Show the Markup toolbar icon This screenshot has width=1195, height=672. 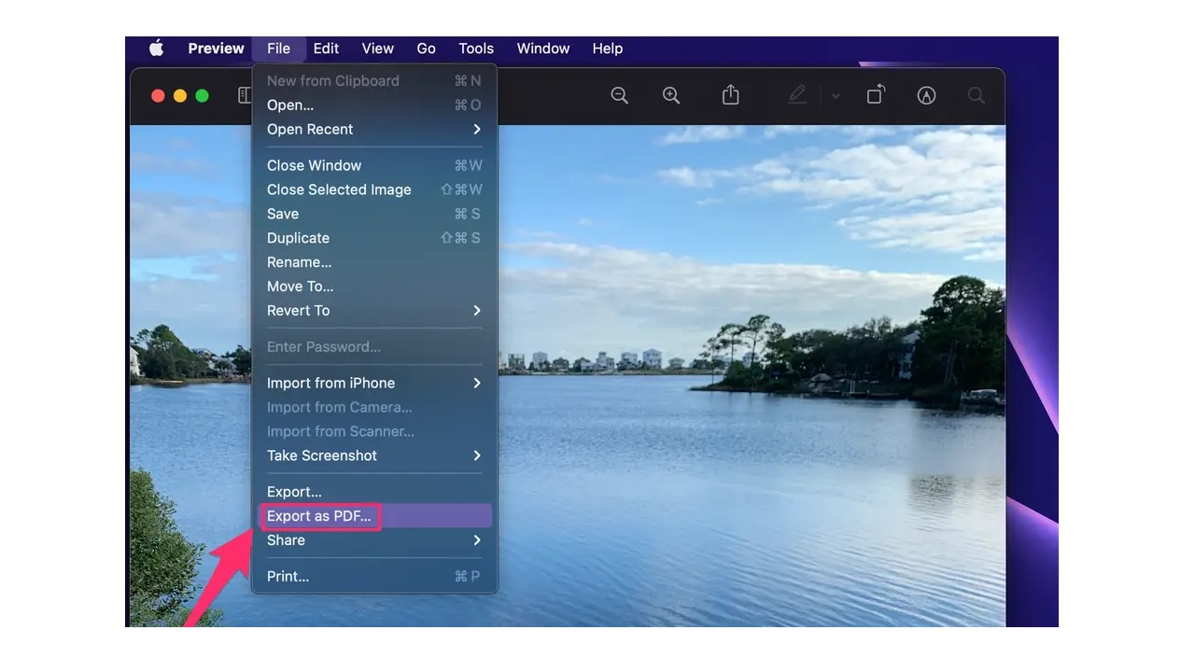pos(926,95)
